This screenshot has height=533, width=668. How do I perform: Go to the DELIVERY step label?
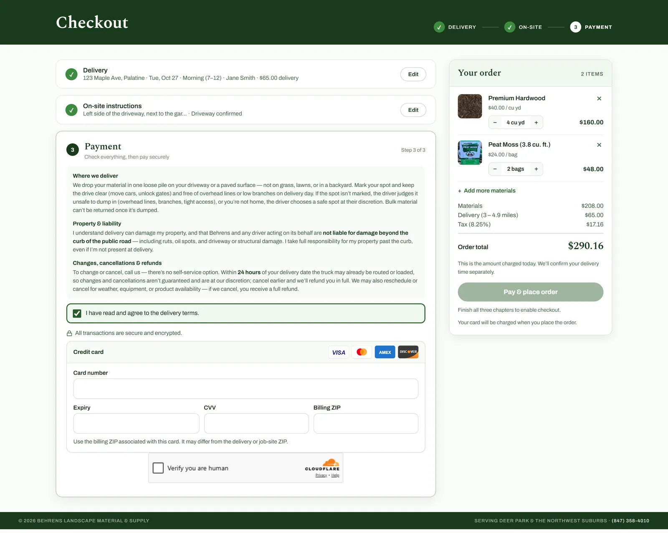462,27
